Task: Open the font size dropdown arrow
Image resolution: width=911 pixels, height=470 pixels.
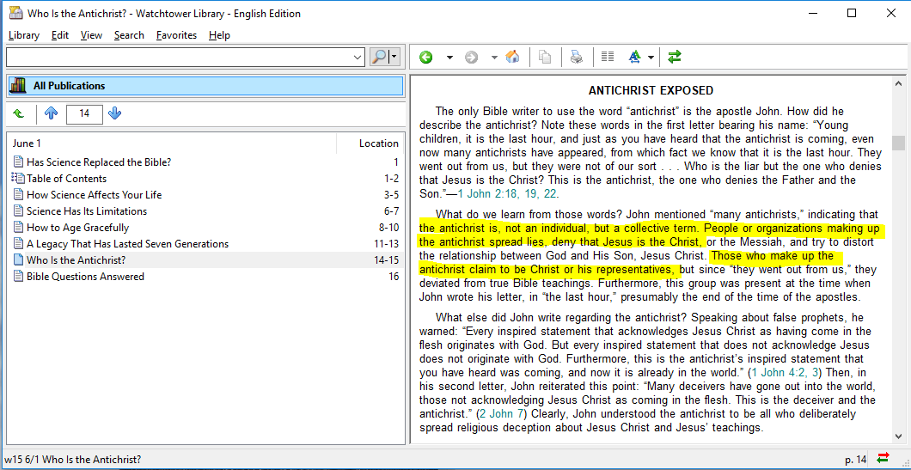Action: pyautogui.click(x=651, y=58)
